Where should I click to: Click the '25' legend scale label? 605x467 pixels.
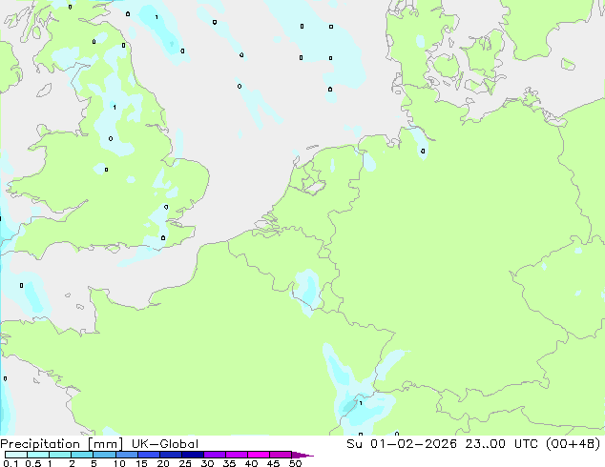pyautogui.click(x=185, y=463)
